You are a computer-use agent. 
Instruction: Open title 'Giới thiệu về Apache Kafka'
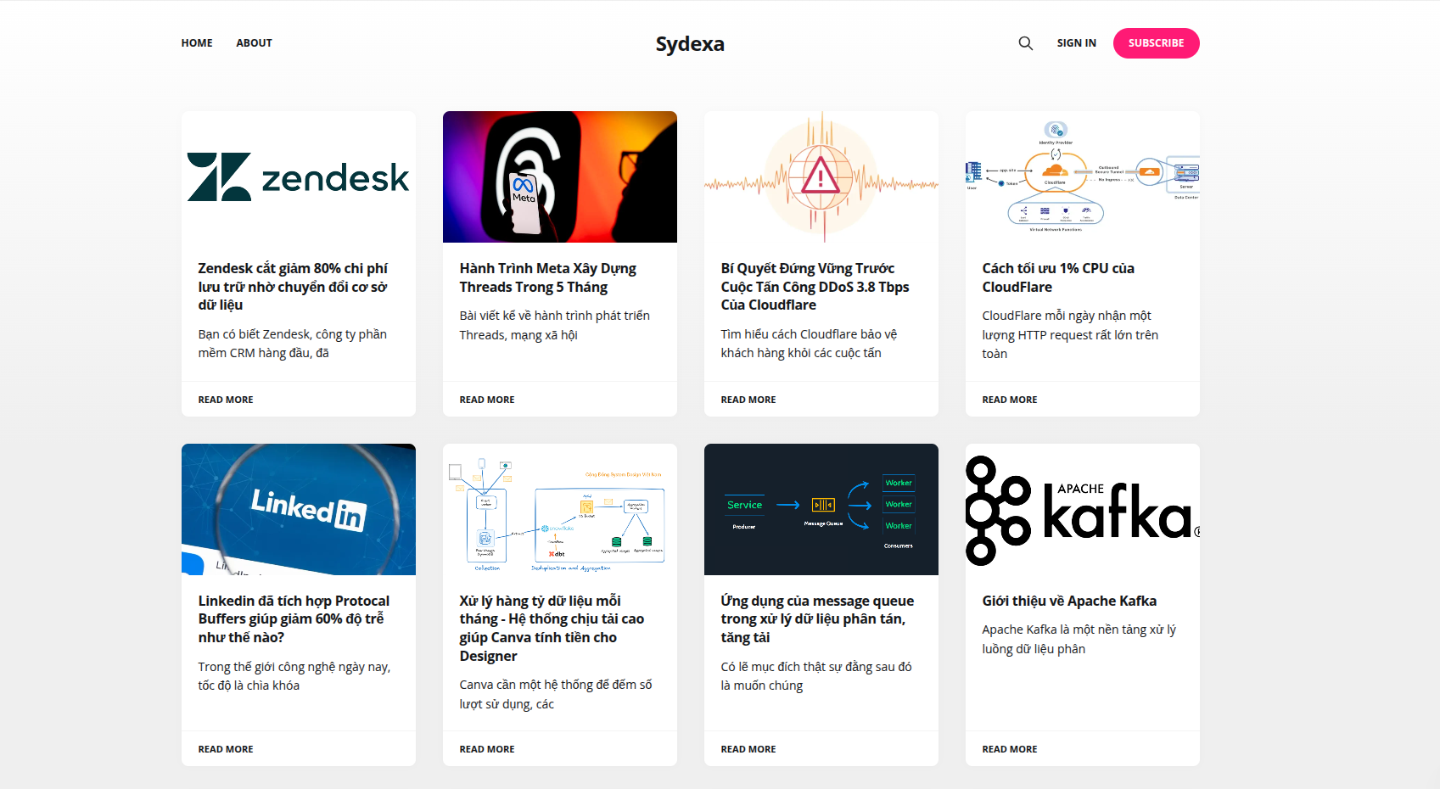[1069, 601]
